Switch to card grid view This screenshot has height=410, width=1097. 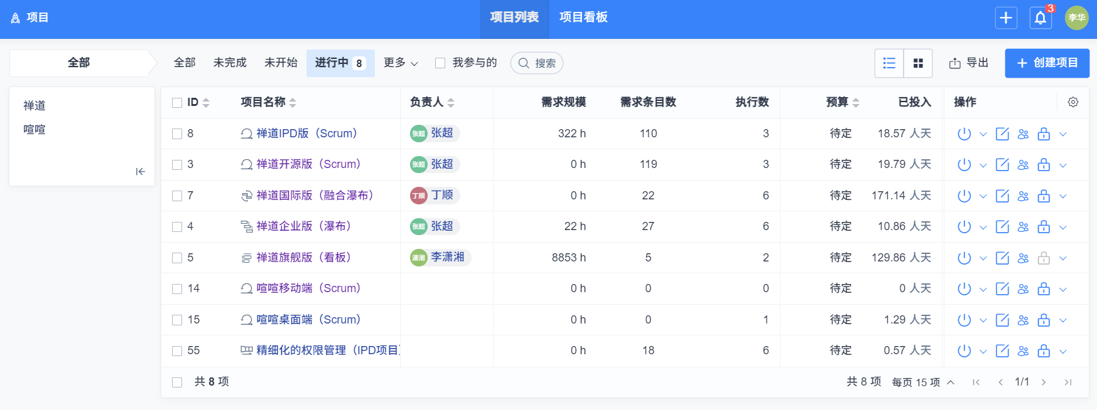(x=918, y=63)
